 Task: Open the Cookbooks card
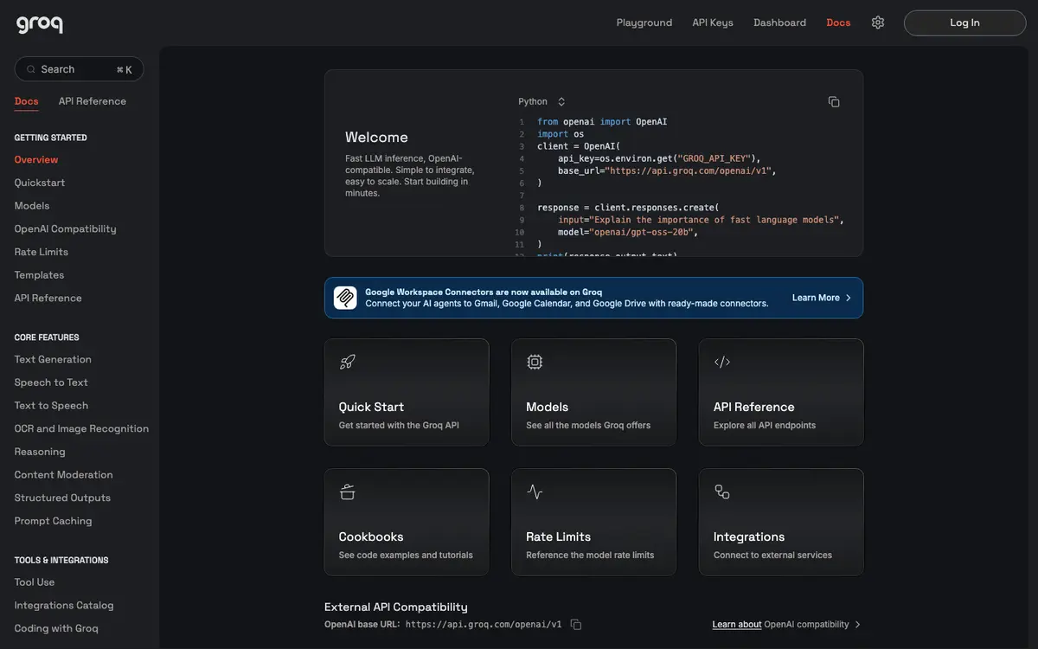click(x=407, y=522)
